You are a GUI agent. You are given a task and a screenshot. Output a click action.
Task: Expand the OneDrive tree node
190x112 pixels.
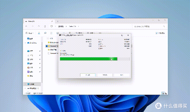(25, 43)
